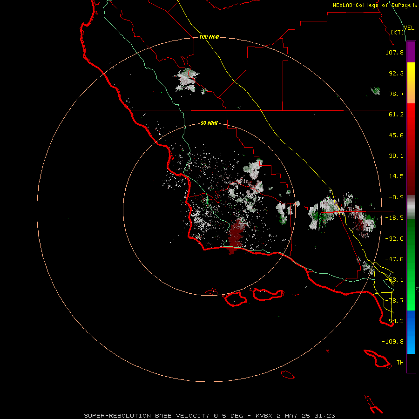The width and height of the screenshot is (419, 419).
Task: Select the 45.6 scale value
Action: 396,135
